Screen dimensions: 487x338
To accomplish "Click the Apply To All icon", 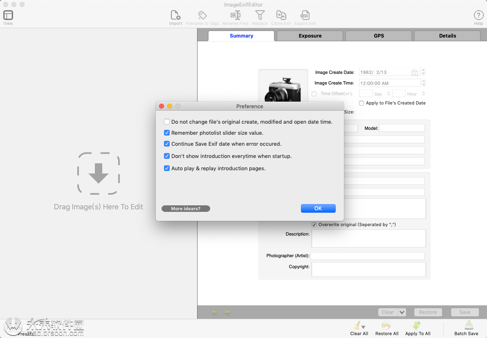I will click(x=417, y=325).
